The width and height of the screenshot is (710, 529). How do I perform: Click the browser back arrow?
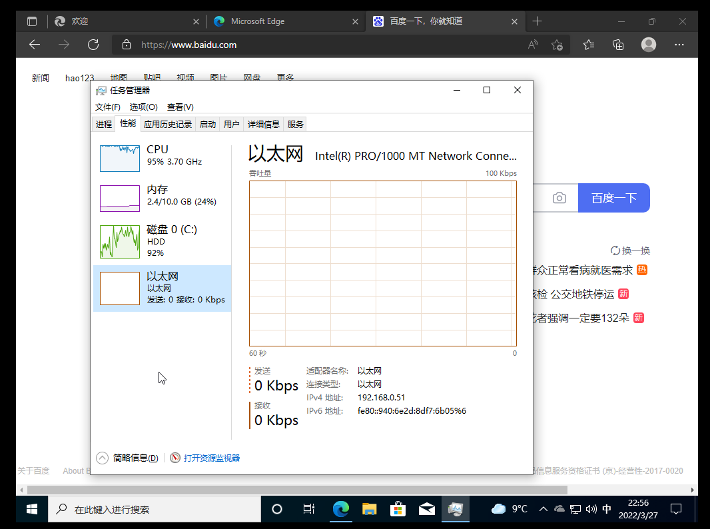(34, 45)
